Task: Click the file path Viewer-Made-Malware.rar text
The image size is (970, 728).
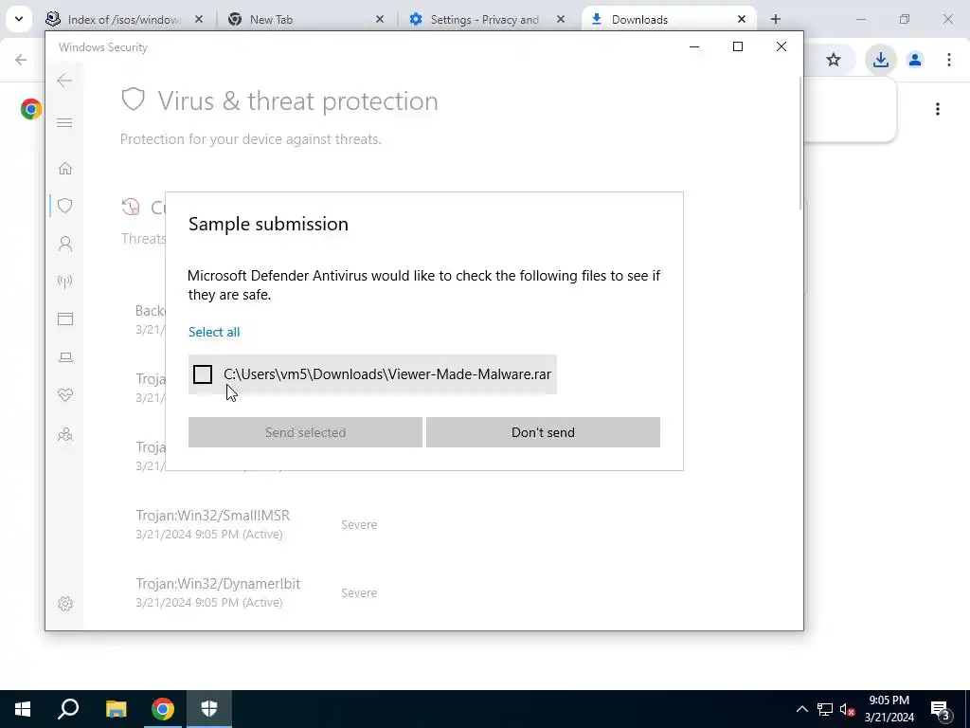Action: click(387, 373)
